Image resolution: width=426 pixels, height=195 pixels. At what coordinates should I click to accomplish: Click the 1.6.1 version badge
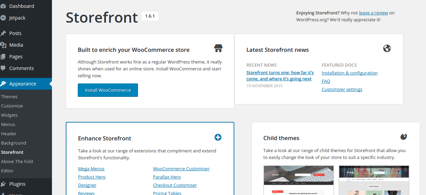tap(150, 16)
